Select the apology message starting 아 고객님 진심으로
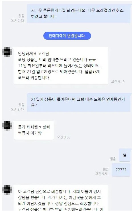The width and height of the screenshot is (133, 212). click(61, 198)
